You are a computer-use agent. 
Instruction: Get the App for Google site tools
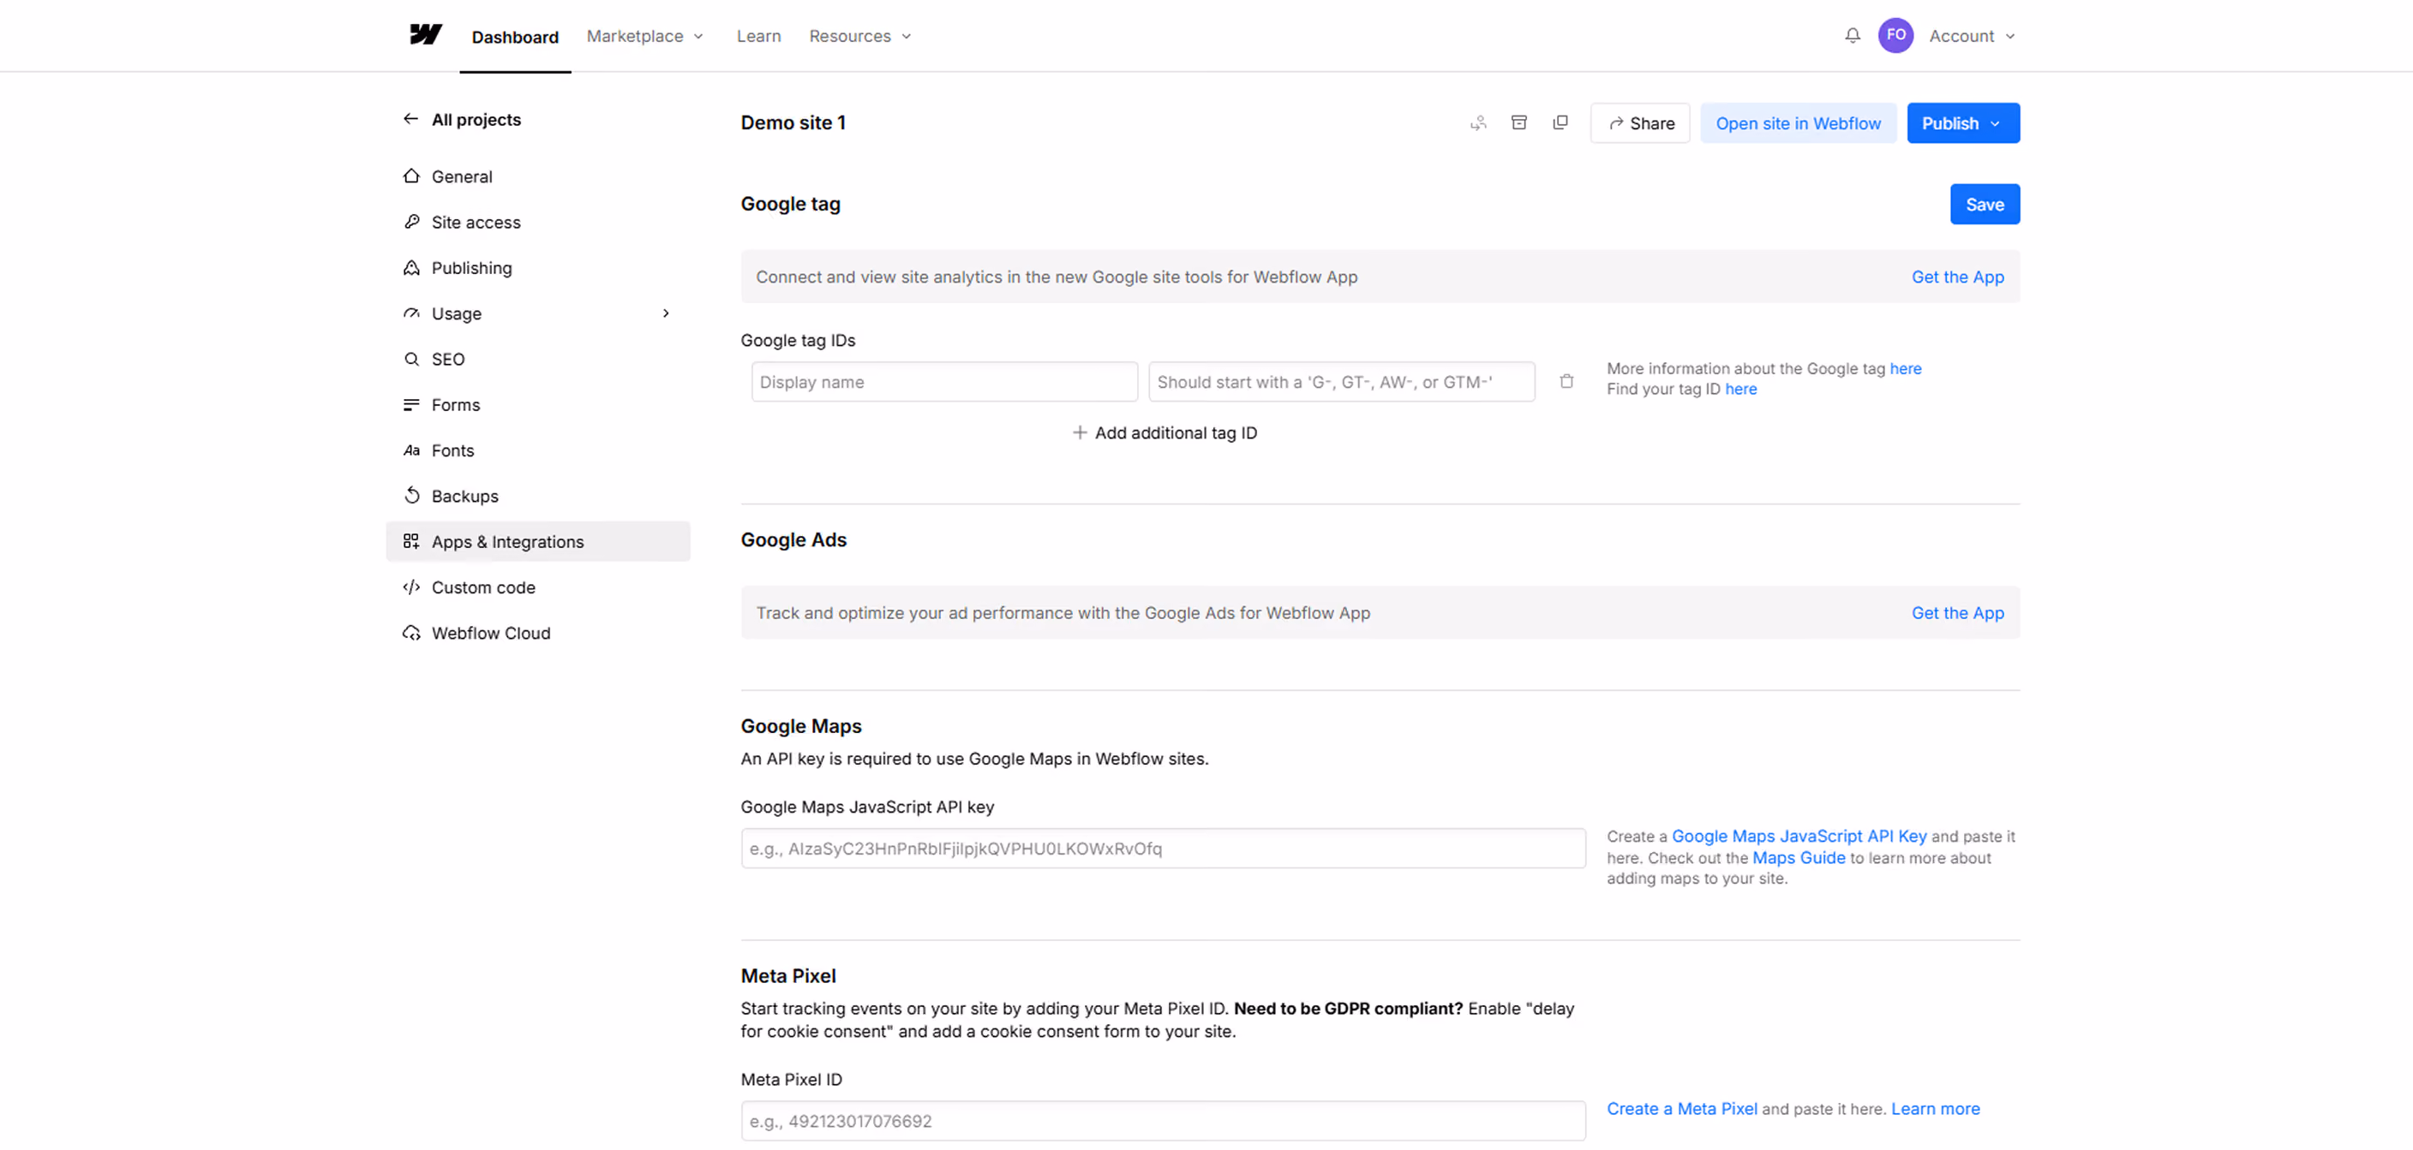1958,277
